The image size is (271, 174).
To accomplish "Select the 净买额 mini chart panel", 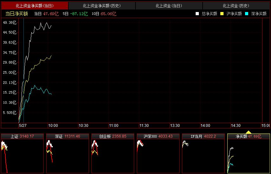I will coord(249,153).
